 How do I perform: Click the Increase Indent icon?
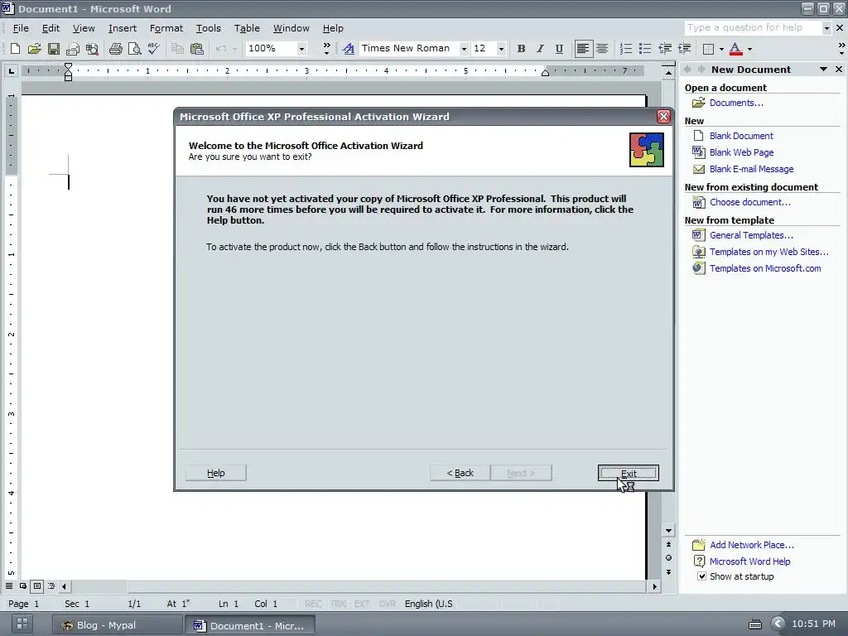point(684,49)
